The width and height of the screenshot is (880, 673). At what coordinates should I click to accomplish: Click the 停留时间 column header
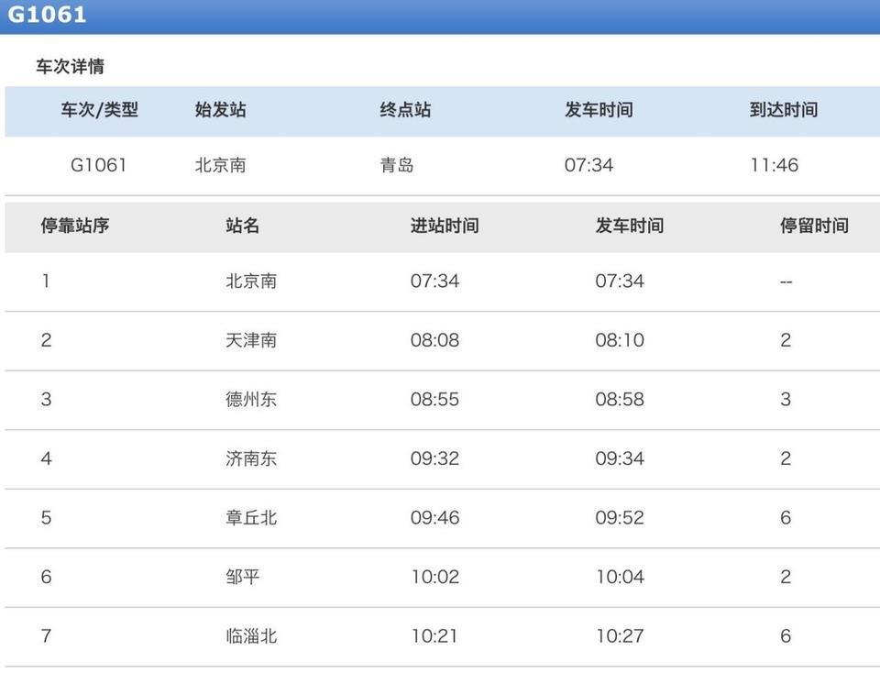pyautogui.click(x=814, y=226)
